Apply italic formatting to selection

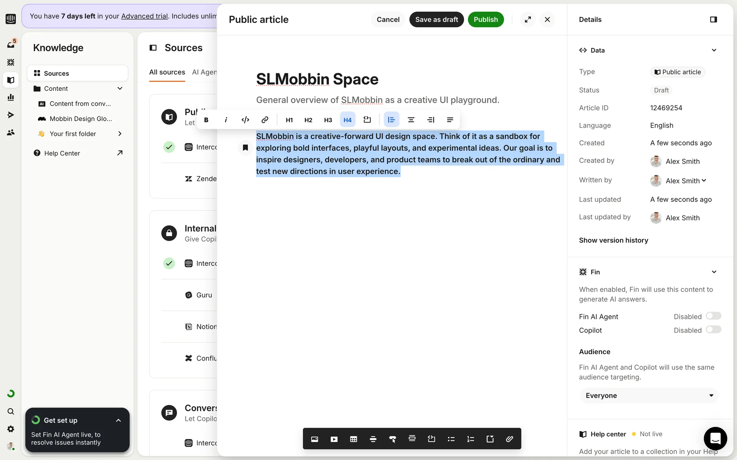[x=226, y=120]
